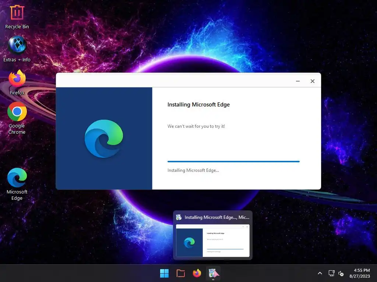Click the 'Installing Microsoft Edge...' status text
The image size is (377, 282).
(x=193, y=170)
